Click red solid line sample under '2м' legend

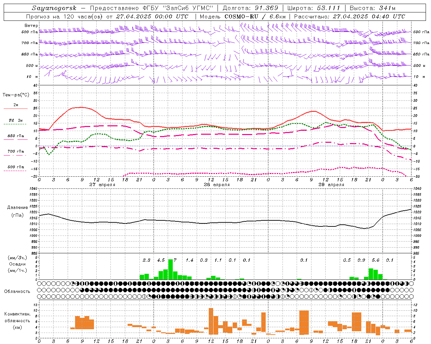tap(15, 109)
